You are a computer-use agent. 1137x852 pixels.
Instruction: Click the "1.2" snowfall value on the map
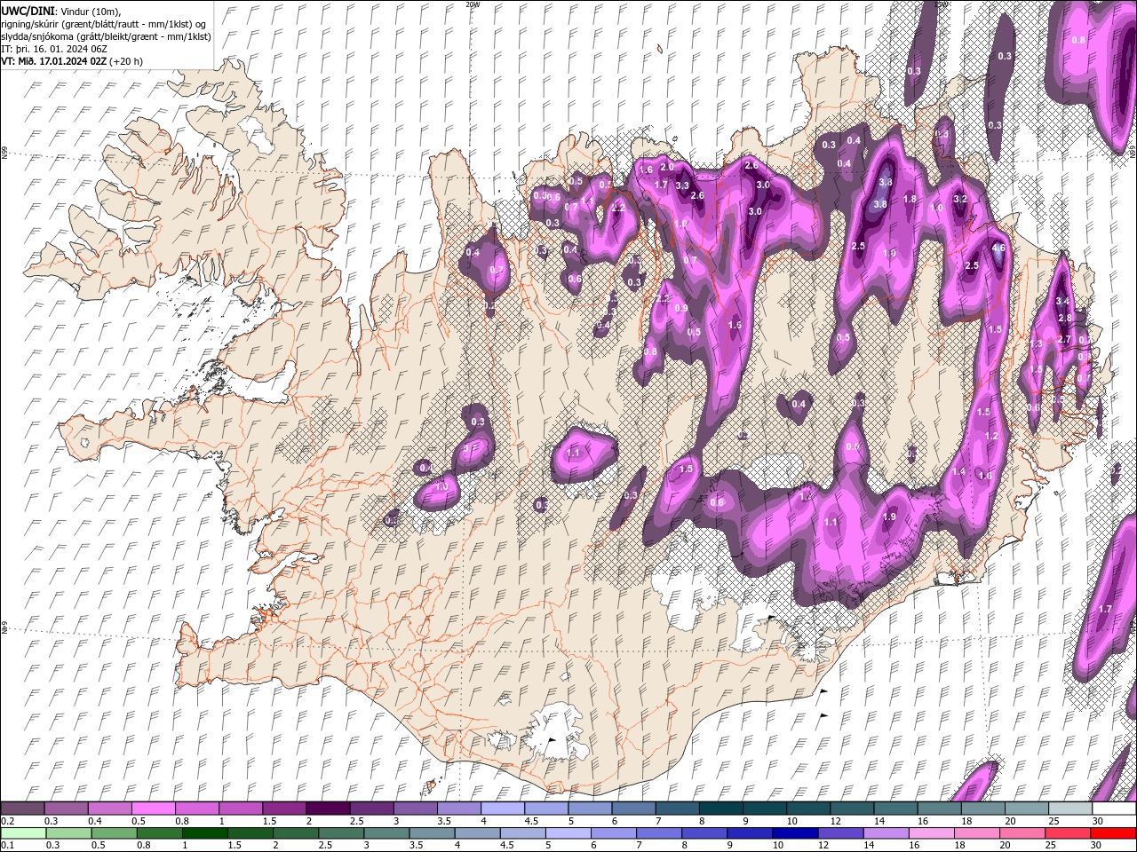pyautogui.click(x=992, y=437)
